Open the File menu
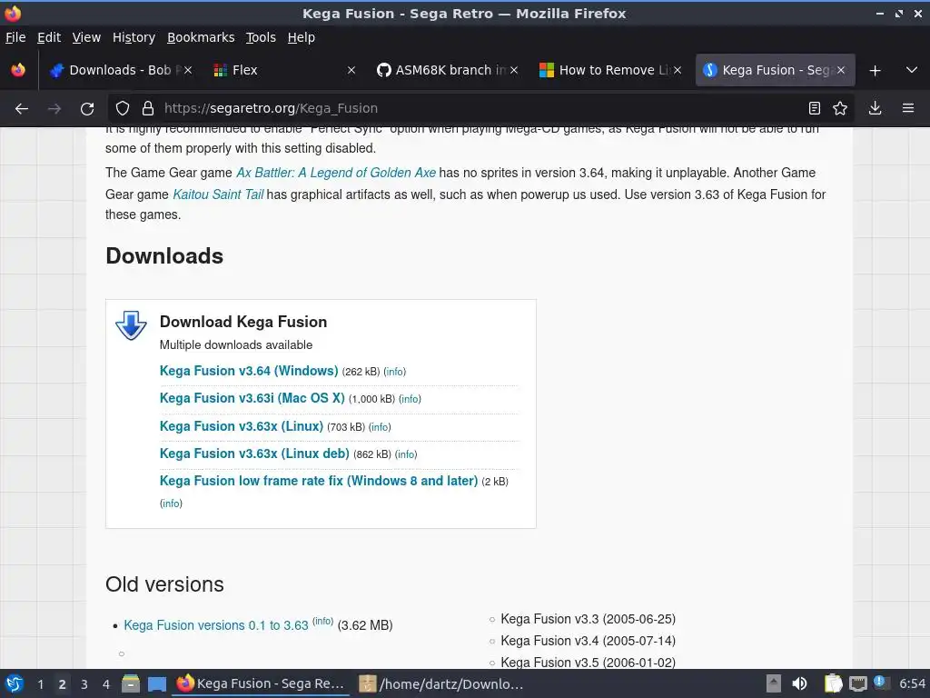Image resolution: width=930 pixels, height=698 pixels. click(x=15, y=37)
